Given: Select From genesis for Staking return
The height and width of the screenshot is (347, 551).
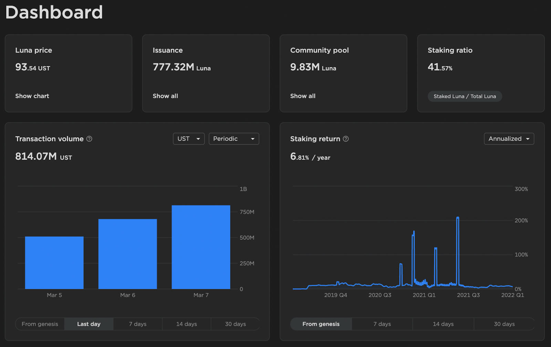Looking at the screenshot, I should click(321, 324).
